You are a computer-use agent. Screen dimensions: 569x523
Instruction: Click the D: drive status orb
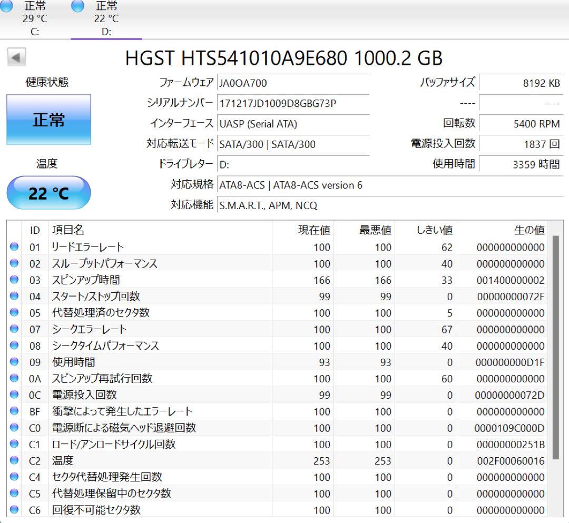click(77, 5)
